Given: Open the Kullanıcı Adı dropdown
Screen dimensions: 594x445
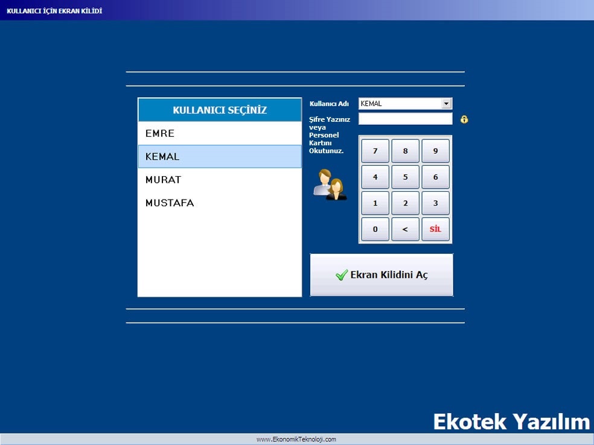Looking at the screenshot, I should (446, 104).
